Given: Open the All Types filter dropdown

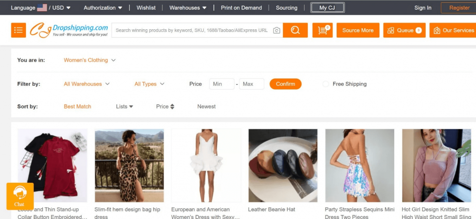Looking at the screenshot, I should (149, 84).
